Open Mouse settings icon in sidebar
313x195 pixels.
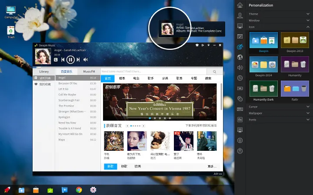click(x=240, y=99)
